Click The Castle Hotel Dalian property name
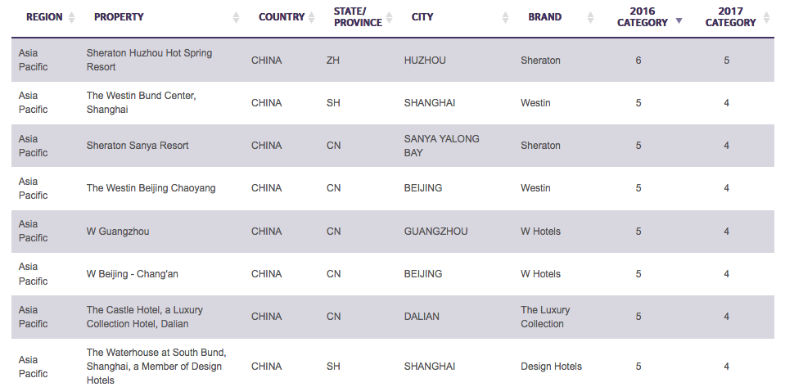Image resolution: width=785 pixels, height=387 pixels. pyautogui.click(x=145, y=317)
